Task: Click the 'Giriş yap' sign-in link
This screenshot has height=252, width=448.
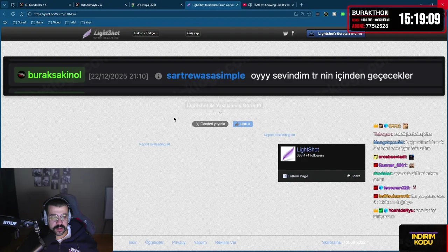Action: tap(193, 33)
